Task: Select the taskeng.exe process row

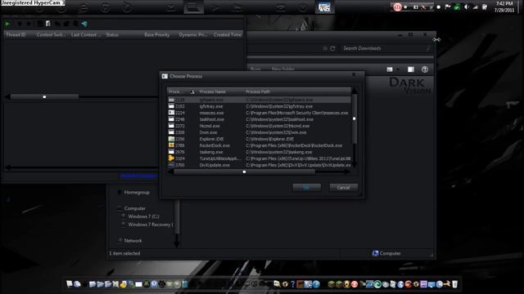Action: [260, 152]
